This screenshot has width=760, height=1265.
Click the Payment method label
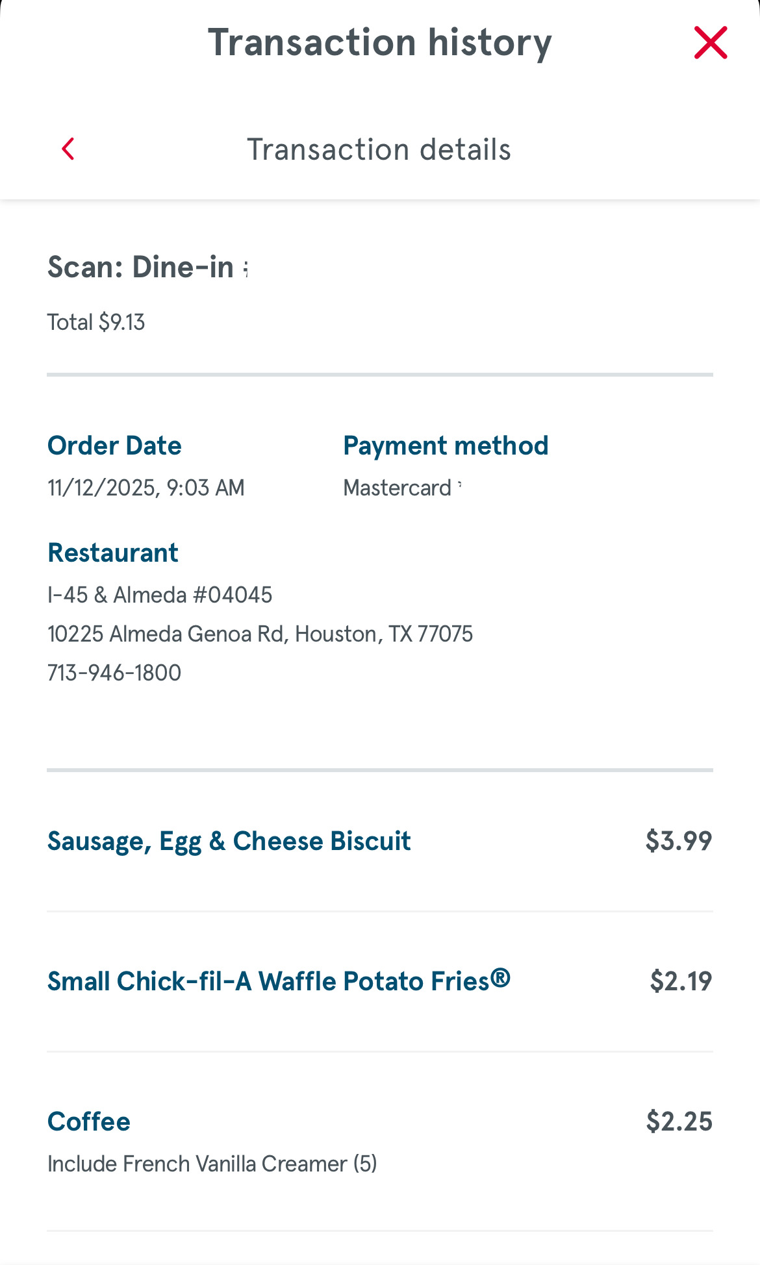point(446,446)
